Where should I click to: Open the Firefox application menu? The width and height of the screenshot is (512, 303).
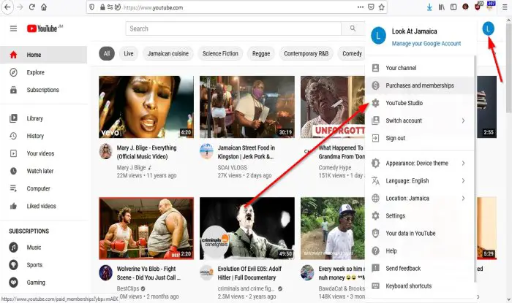point(505,7)
